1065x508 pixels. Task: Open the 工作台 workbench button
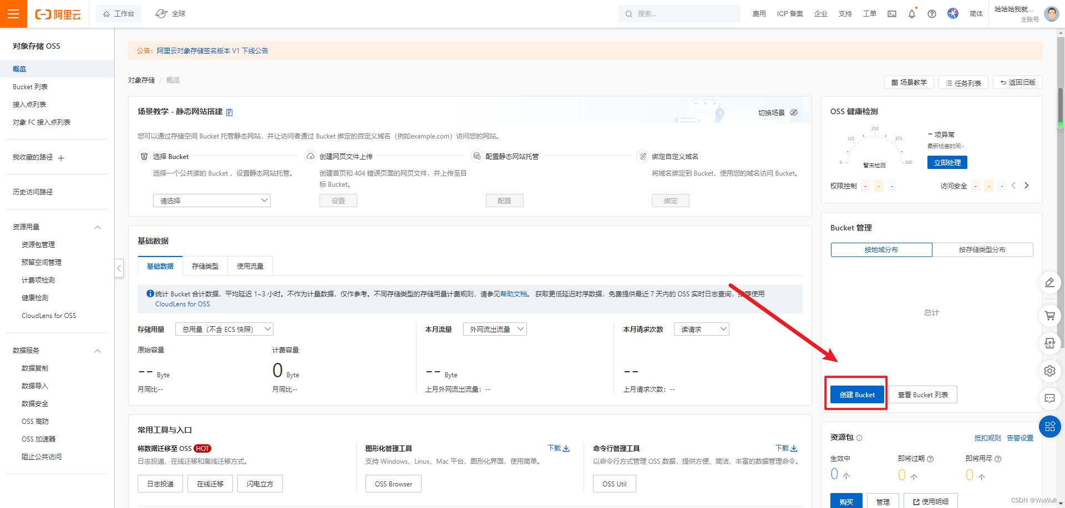click(119, 14)
